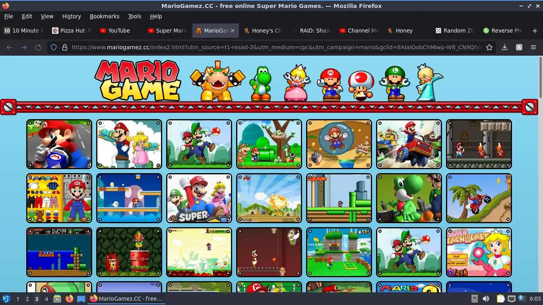Focus the MarioGamez.CC taskbar window button
The height and width of the screenshot is (305, 543).
click(126, 299)
